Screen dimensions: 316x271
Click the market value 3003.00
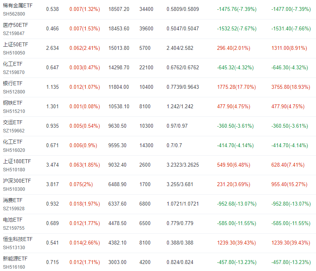[117, 262]
